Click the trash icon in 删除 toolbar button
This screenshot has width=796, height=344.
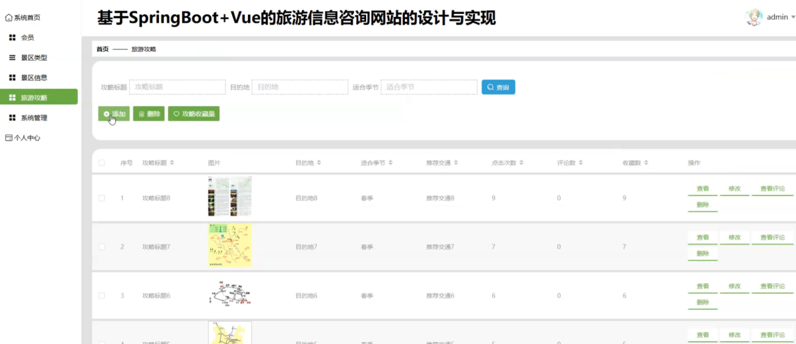click(142, 114)
